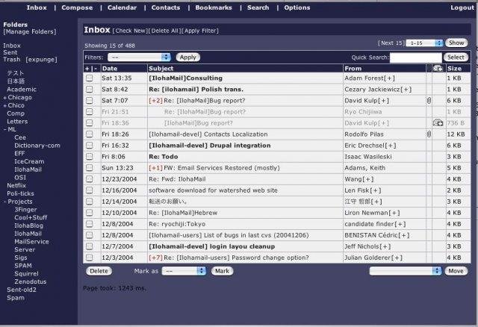Open the move-to-folder dropdown
Image resolution: width=478 pixels, height=327 pixels.
click(x=406, y=271)
